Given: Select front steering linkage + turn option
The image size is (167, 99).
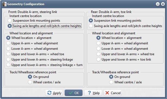Looking at the screenshot, I should point(44,65).
